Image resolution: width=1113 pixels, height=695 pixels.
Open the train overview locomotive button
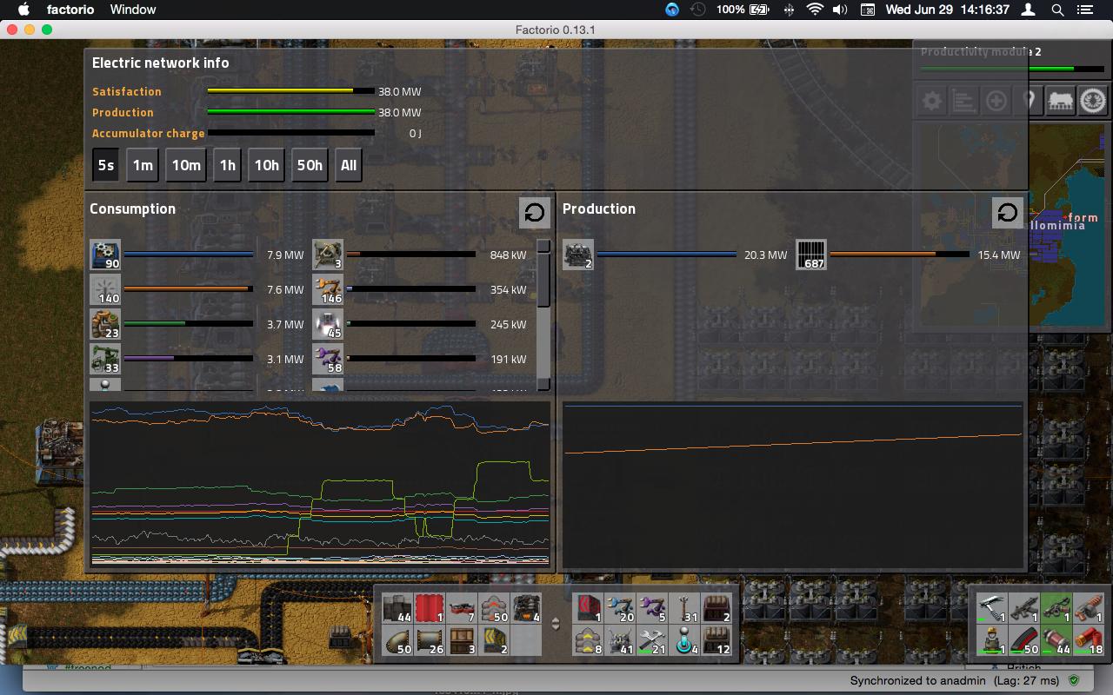1060,102
